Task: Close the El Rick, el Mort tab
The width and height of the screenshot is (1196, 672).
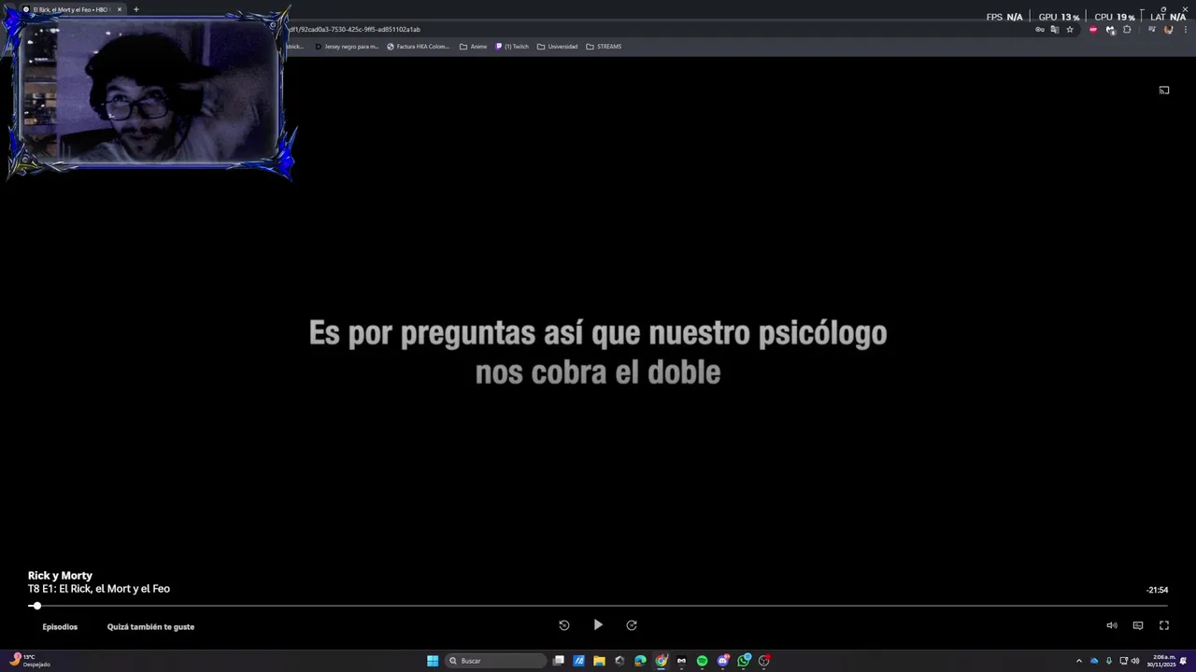Action: [120, 9]
